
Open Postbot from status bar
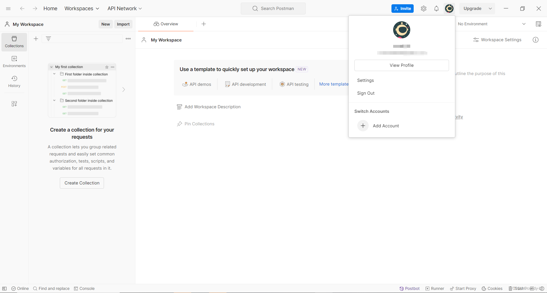coord(410,288)
